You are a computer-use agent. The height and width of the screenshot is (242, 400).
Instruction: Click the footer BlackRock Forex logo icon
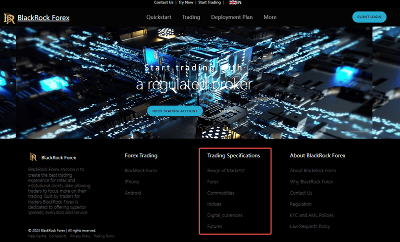pos(33,157)
